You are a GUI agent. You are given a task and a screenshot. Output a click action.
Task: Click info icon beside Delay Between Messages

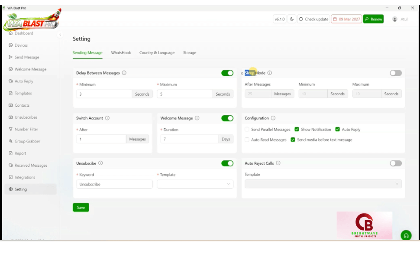124,73
